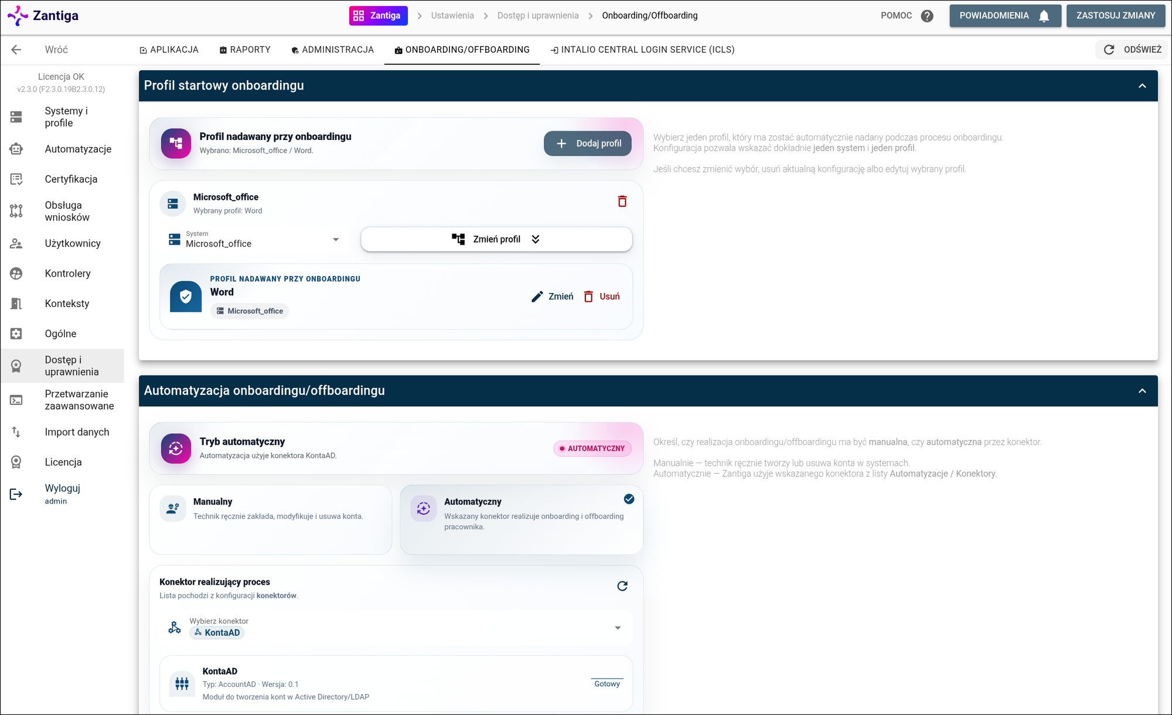Open Przetwarzanie zaawansowane in the sidebar
Viewport: 1172px width, 715px height.
click(x=62, y=400)
